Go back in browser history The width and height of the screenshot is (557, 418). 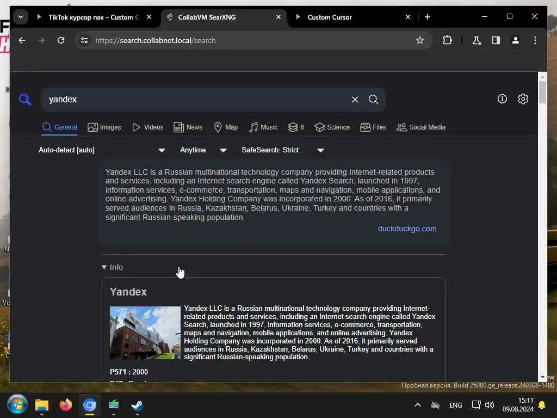(22, 40)
